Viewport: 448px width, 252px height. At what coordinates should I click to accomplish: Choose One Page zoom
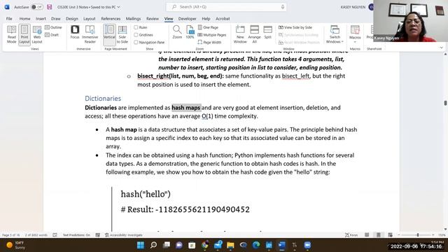click(x=208, y=27)
